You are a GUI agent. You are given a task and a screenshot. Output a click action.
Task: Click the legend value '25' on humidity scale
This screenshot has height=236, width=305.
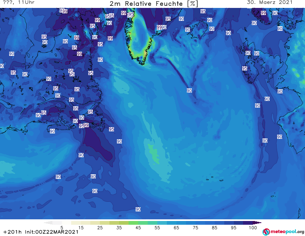point(100,228)
